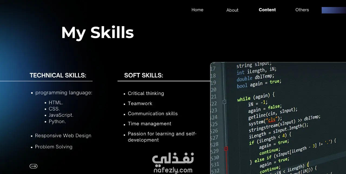The height and width of the screenshot is (174, 346).
Task: Click Responsive Web Design text
Action: pyautogui.click(x=63, y=136)
